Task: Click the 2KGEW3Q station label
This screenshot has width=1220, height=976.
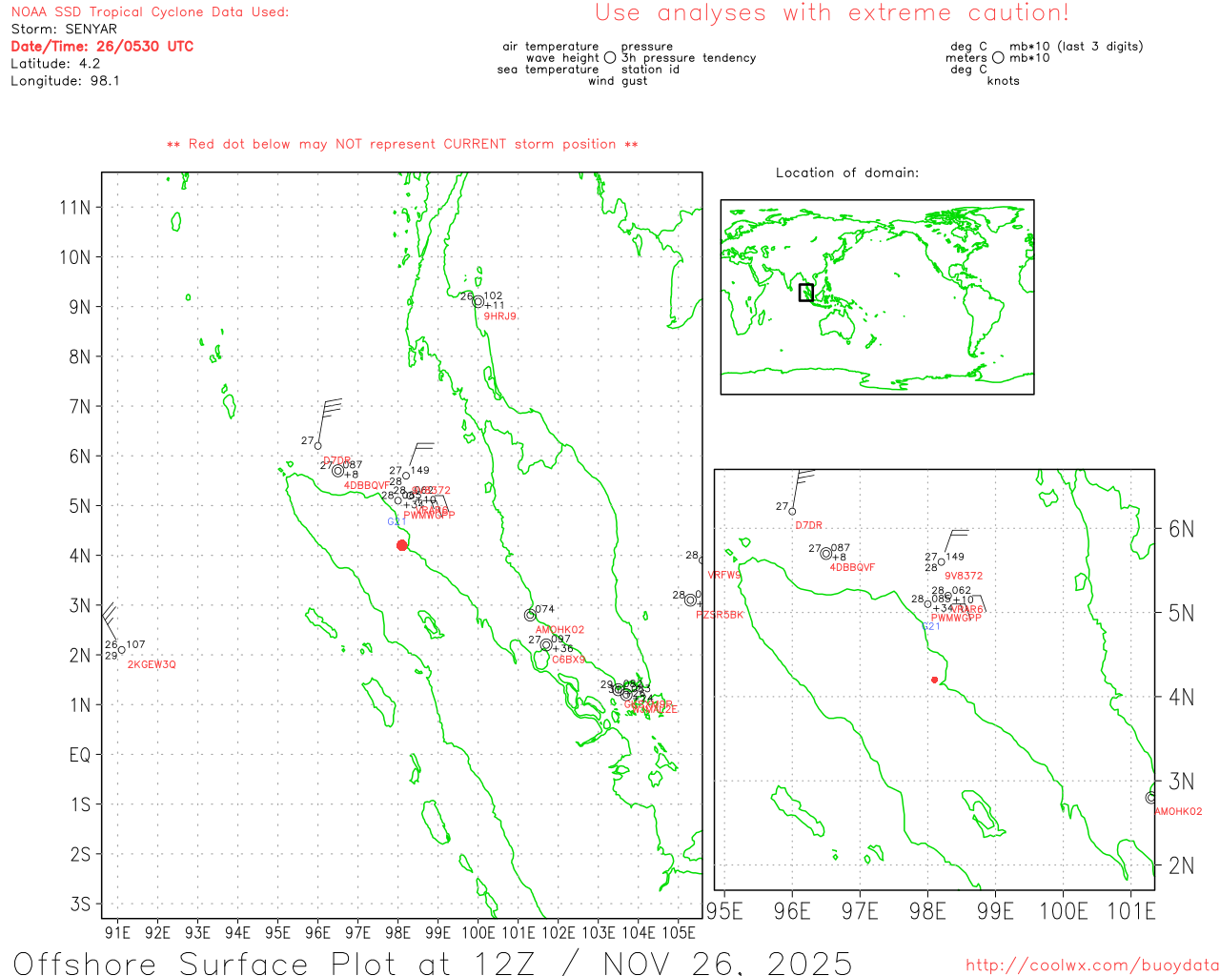Action: (x=152, y=664)
